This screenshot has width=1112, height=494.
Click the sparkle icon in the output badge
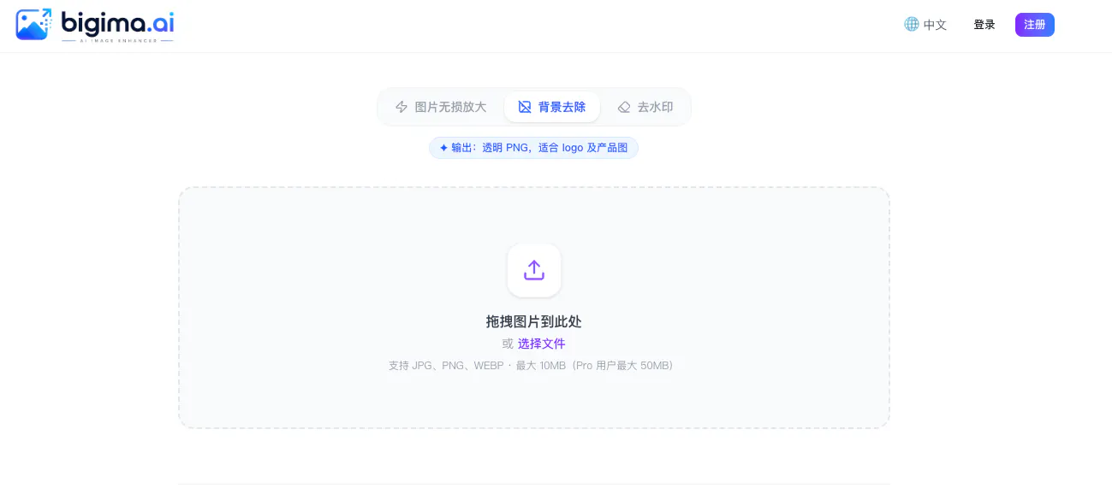(443, 148)
